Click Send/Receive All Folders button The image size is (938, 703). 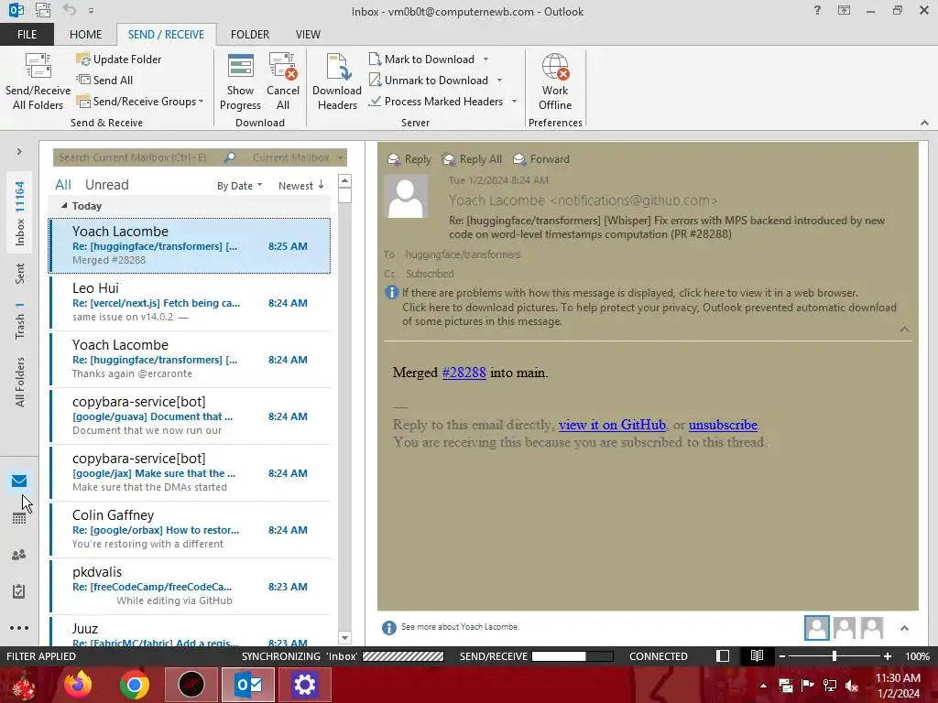coord(38,81)
